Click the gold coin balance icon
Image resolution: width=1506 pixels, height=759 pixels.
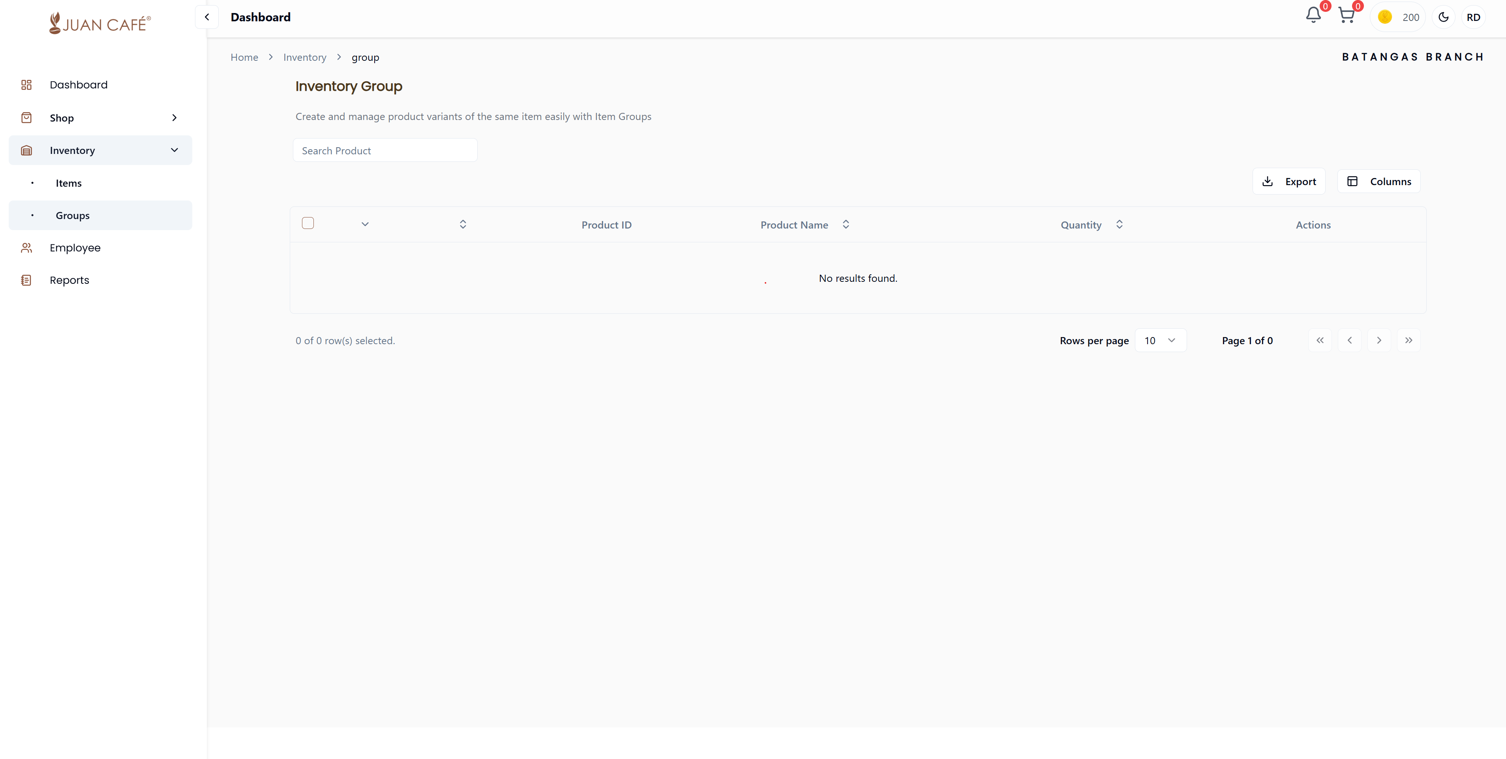pos(1384,17)
